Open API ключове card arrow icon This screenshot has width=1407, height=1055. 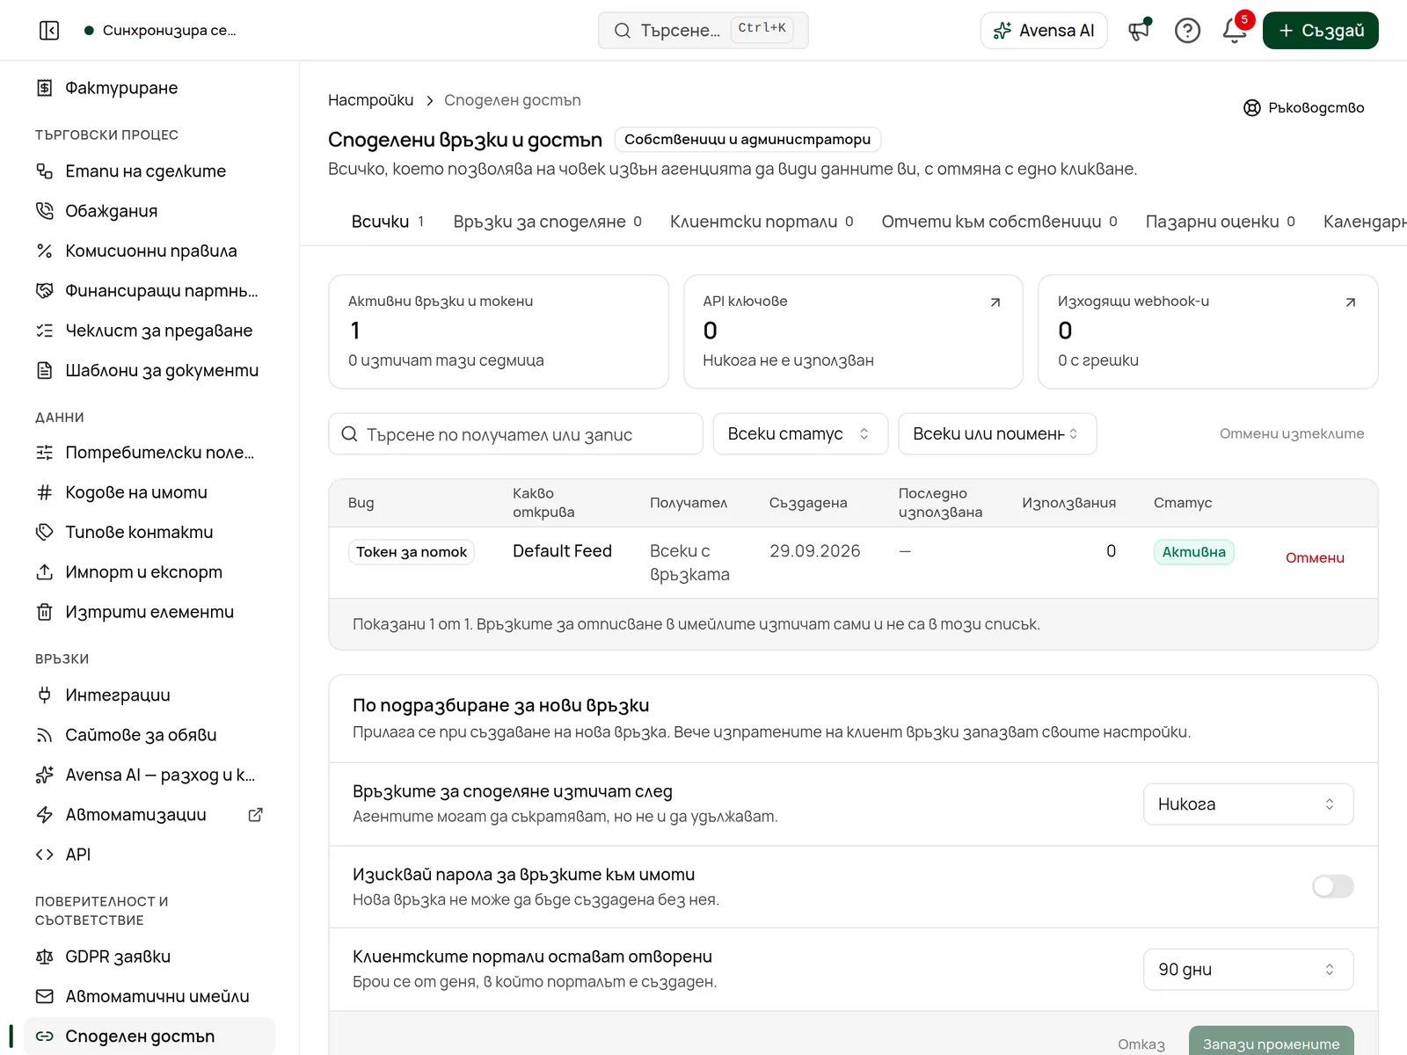tap(995, 302)
